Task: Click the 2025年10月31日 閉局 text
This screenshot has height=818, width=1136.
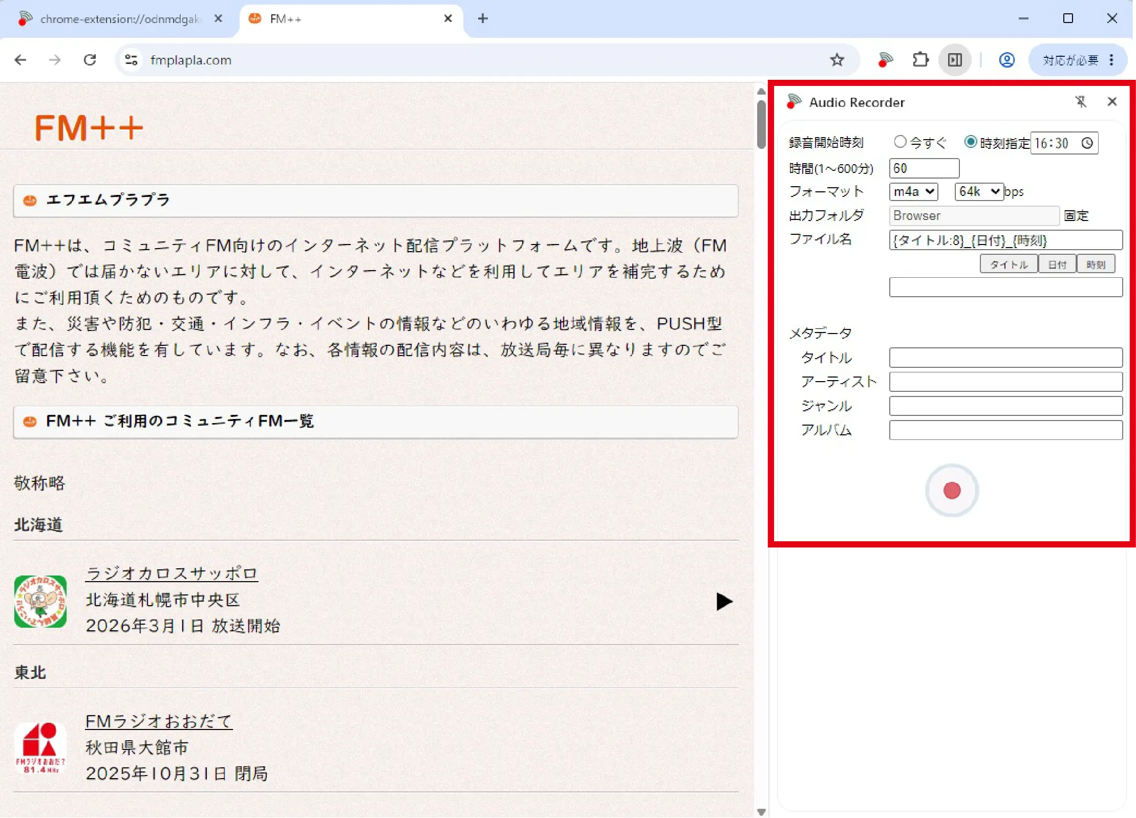Action: pos(177,773)
